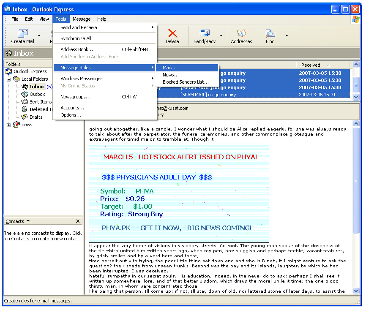Open the Edit menu
The width and height of the screenshot is (366, 310).
(29, 19)
